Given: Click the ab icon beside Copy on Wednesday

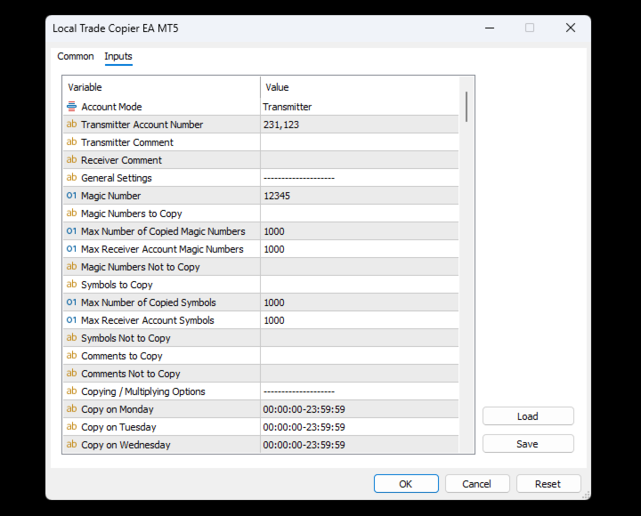Looking at the screenshot, I should pyautogui.click(x=71, y=445).
